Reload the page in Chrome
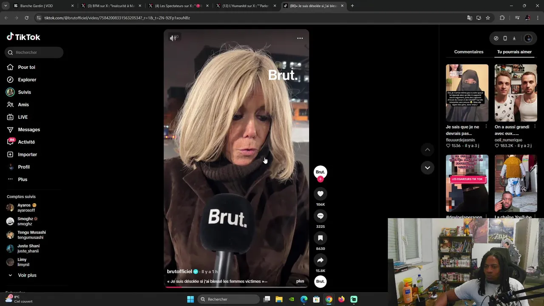The width and height of the screenshot is (544, 306). click(26, 18)
